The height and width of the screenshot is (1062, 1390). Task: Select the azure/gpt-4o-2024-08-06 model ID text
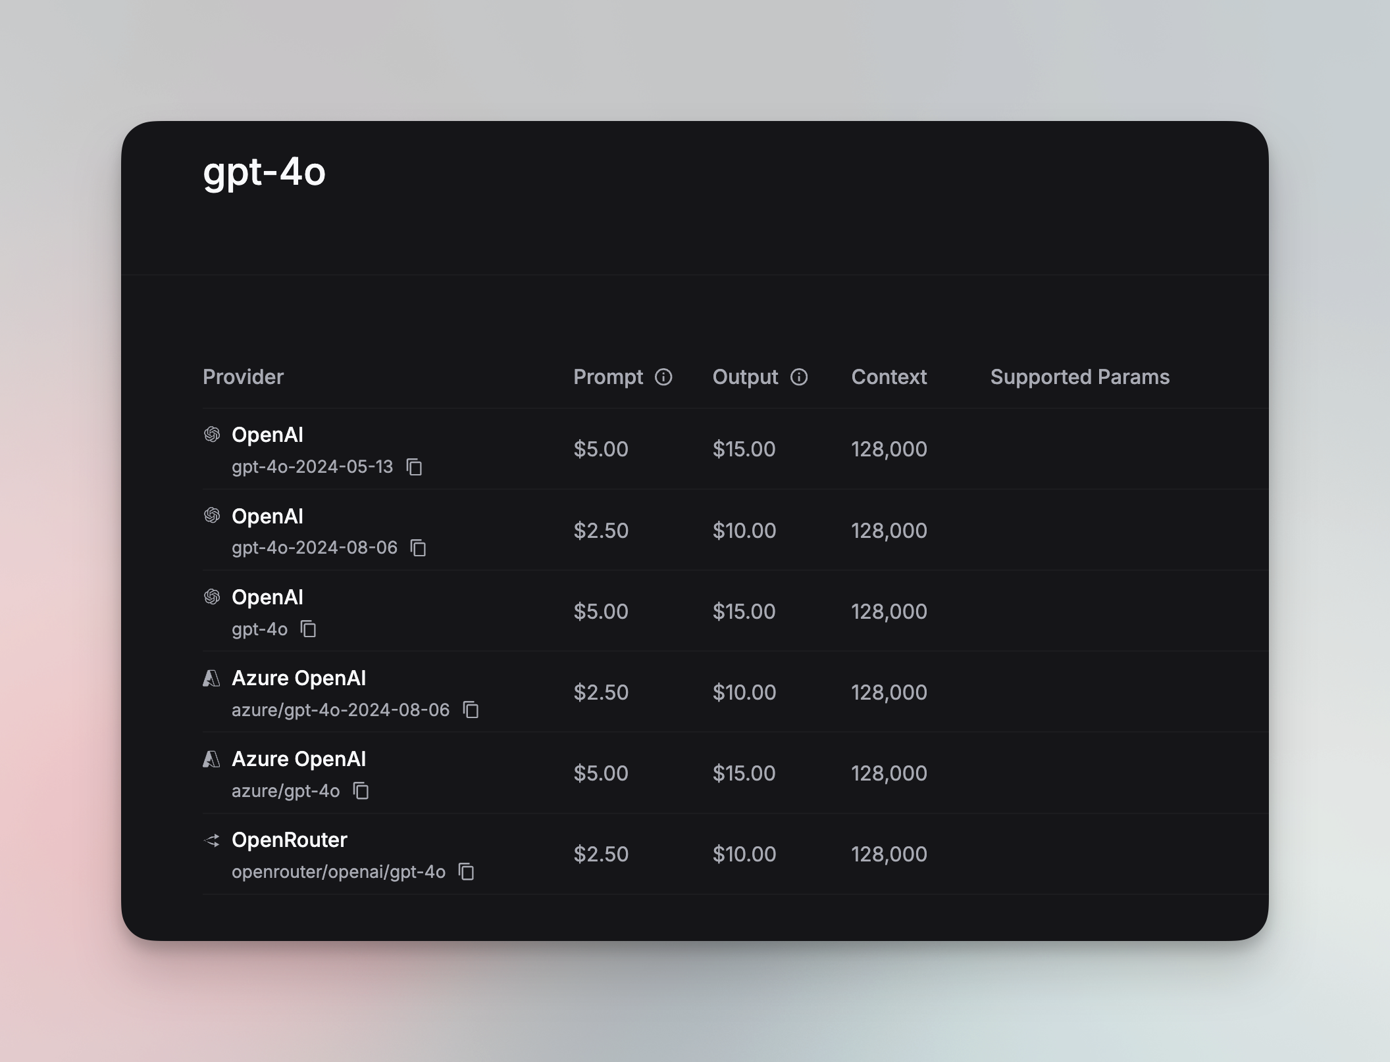click(x=340, y=710)
